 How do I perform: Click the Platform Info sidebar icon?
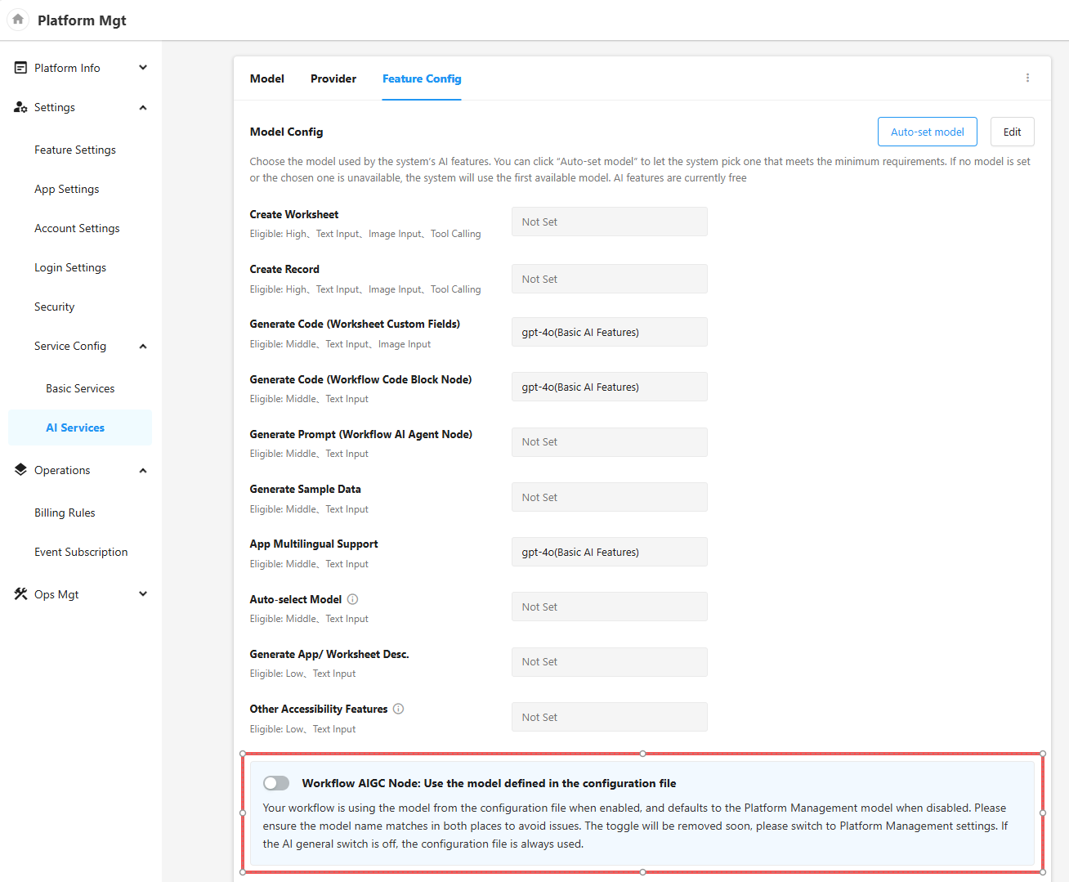coord(21,68)
